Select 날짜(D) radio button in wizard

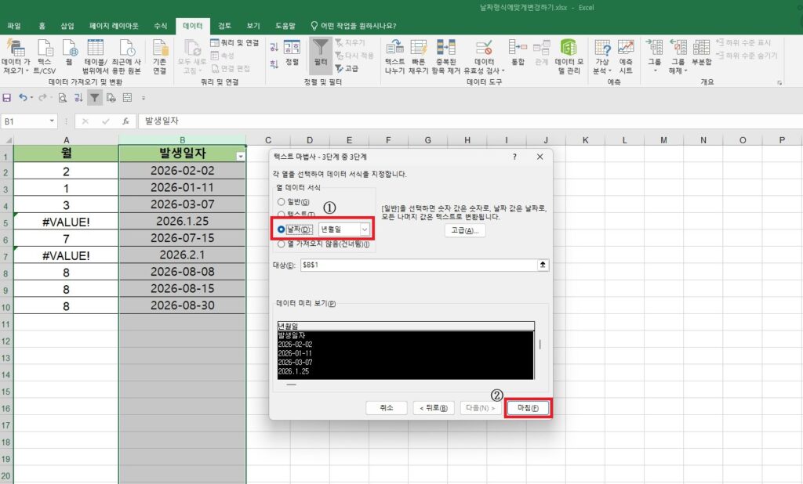(282, 229)
